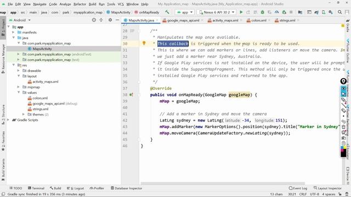This screenshot has width=351, height=197.
Task: Click Sync Project with Gradle Files elephant icon
Action: (316, 12)
